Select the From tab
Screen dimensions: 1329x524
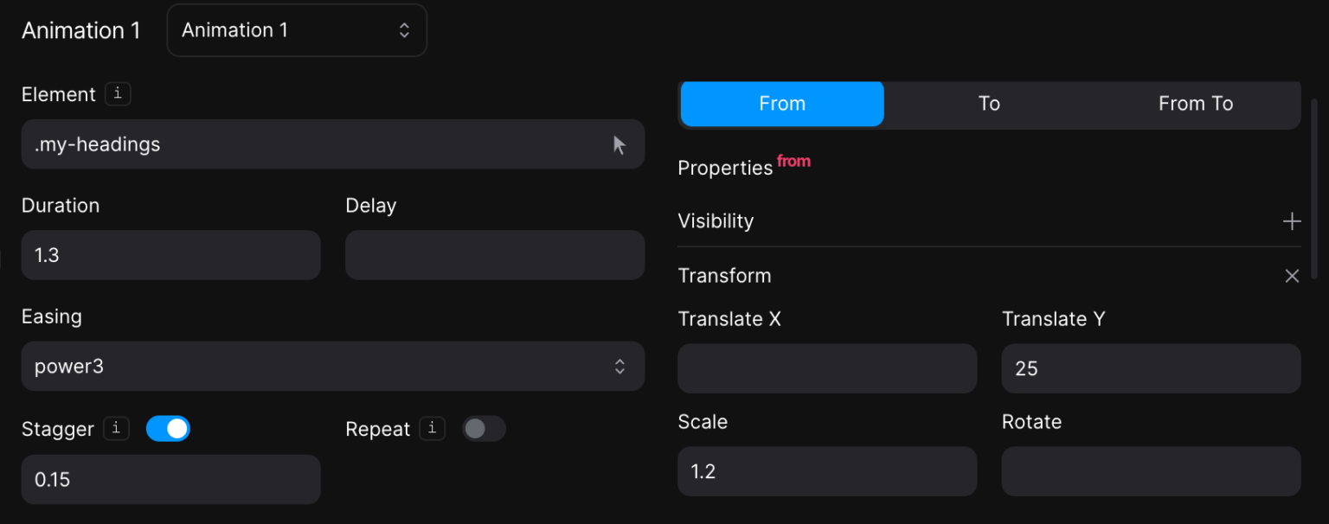click(x=782, y=104)
